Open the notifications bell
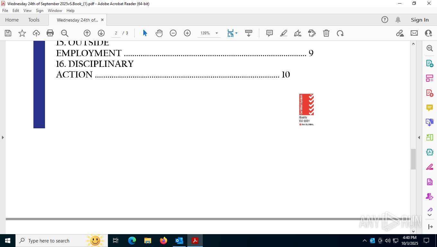 point(398,20)
